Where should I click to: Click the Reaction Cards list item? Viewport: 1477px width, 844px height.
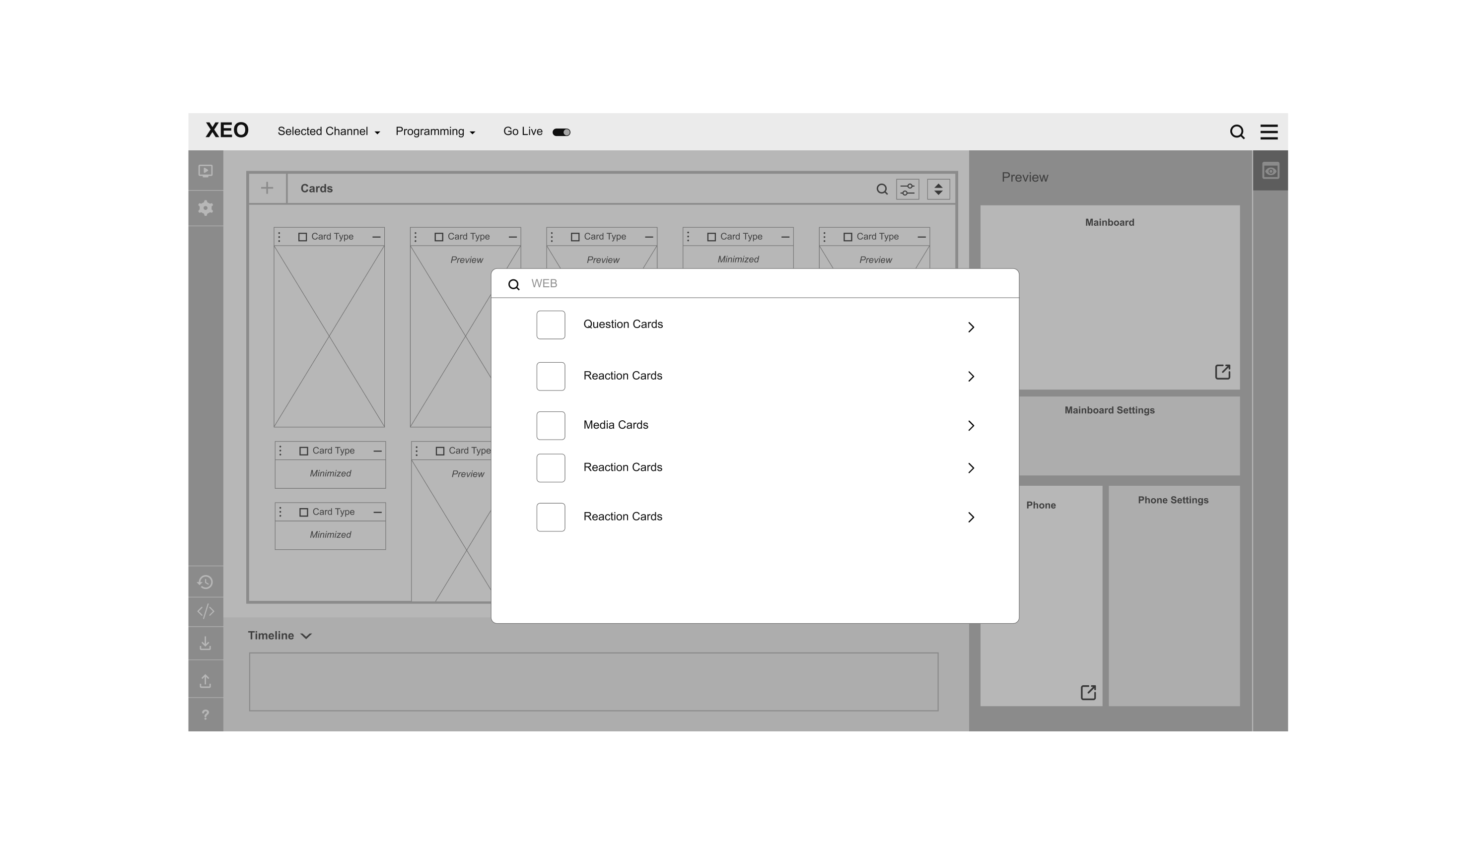[x=755, y=376]
